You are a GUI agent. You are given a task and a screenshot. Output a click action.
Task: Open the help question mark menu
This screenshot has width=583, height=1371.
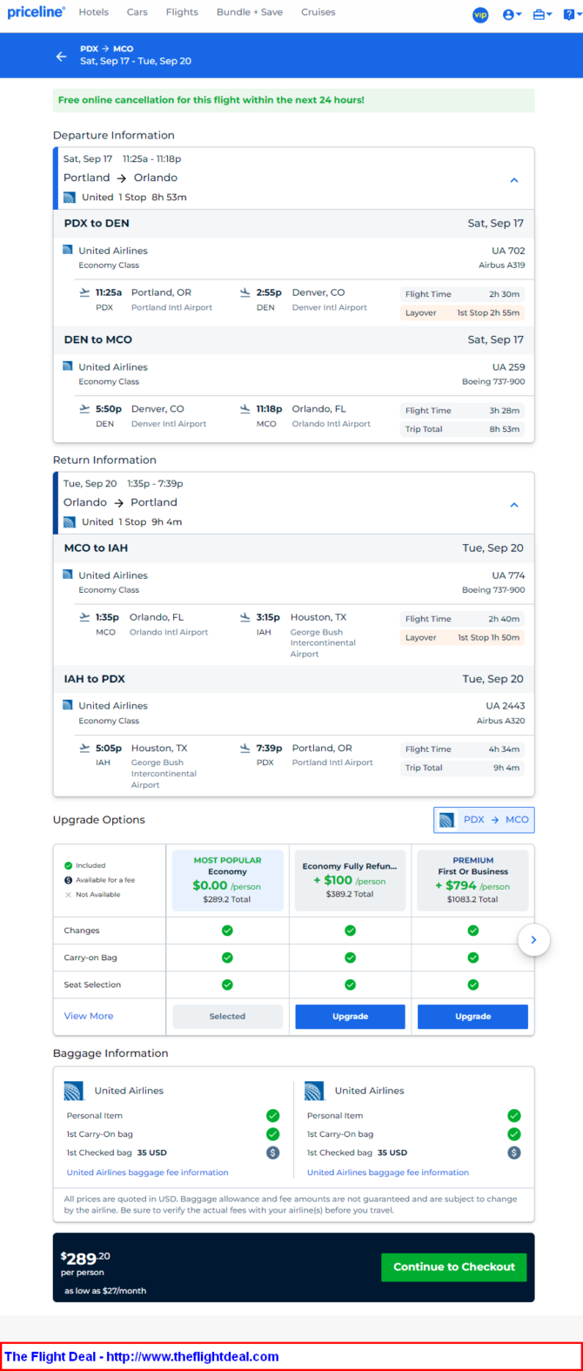tap(571, 15)
